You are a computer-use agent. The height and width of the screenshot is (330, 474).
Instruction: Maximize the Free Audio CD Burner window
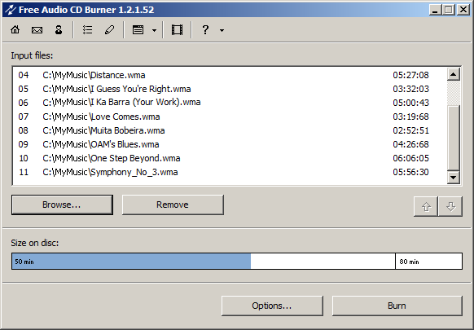click(x=449, y=10)
